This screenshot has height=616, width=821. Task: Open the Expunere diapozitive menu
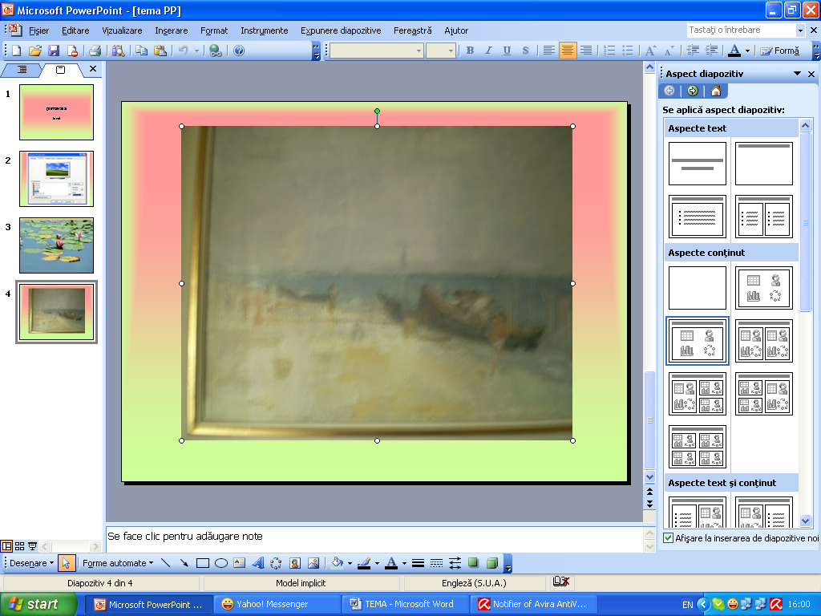[x=341, y=30]
